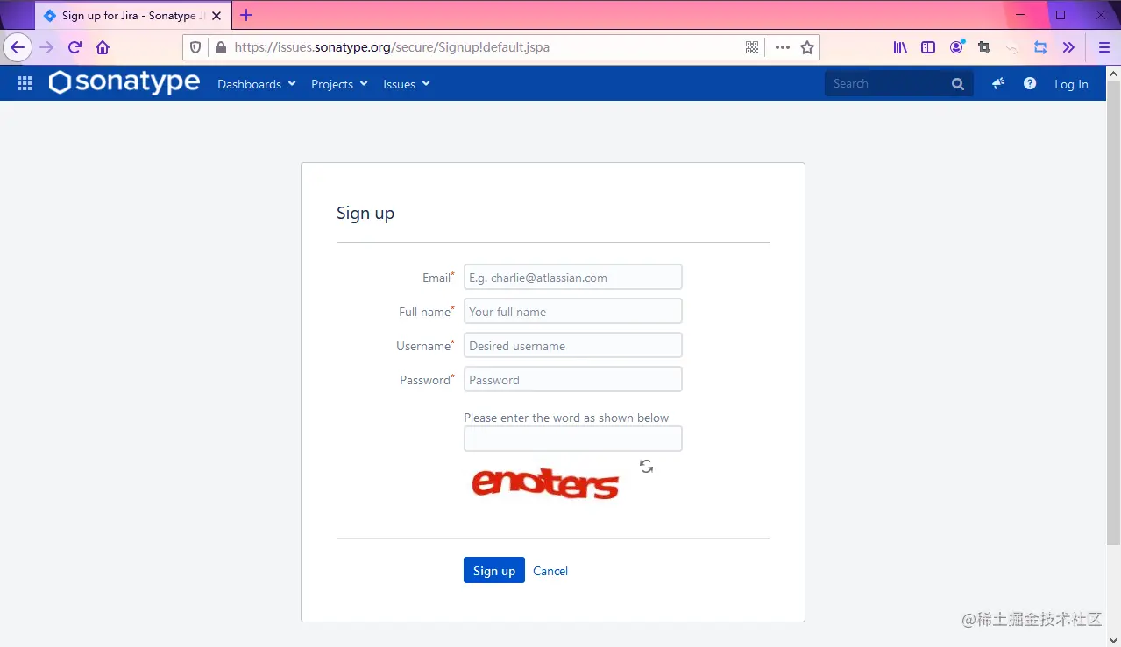Focus the Email input field
Image resolution: width=1121 pixels, height=647 pixels.
(x=572, y=277)
